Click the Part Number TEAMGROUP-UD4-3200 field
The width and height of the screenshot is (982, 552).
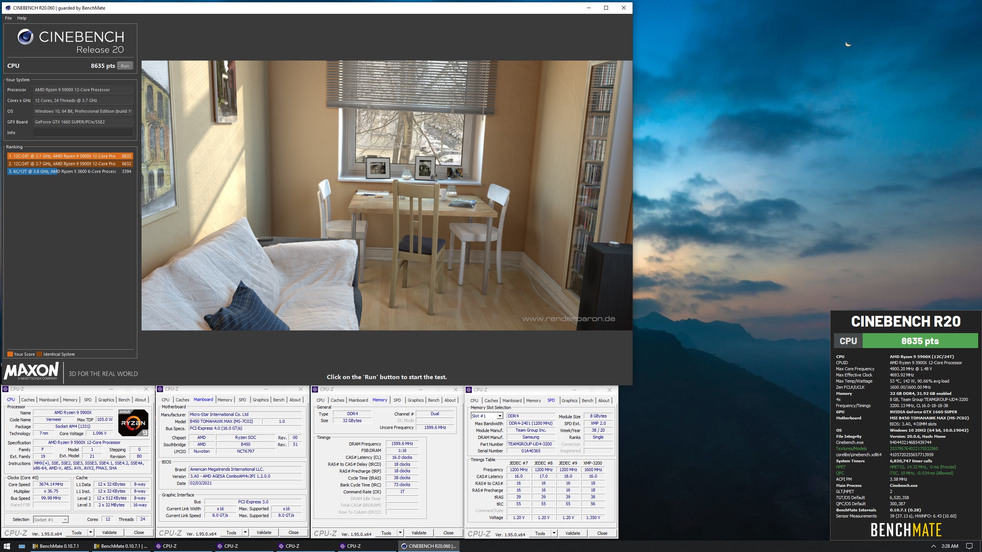tap(530, 444)
